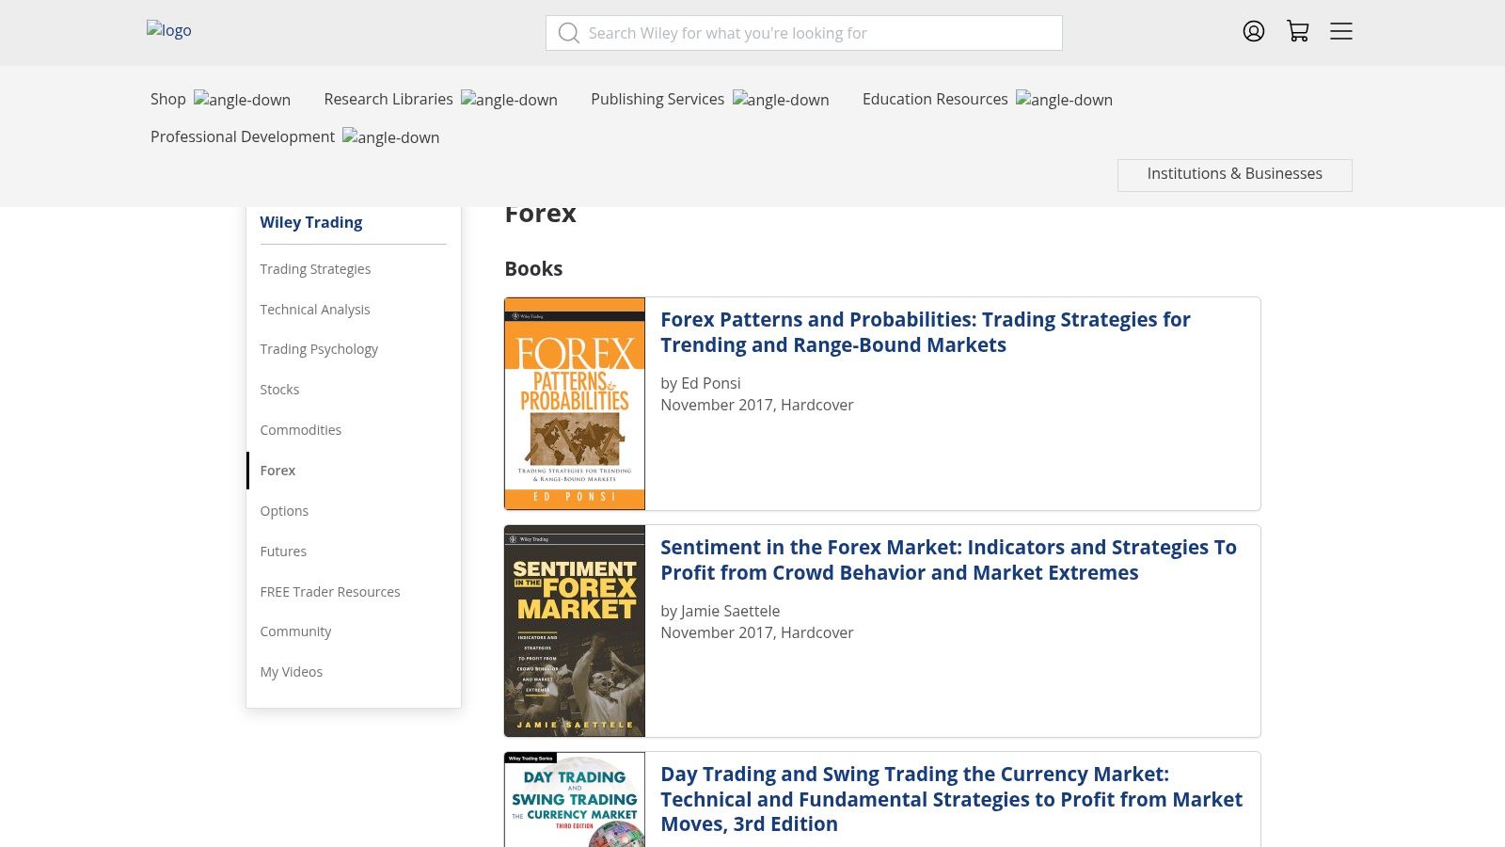Screen dimensions: 1505x847
Task: Select Commodities in the sidebar
Action: (x=301, y=430)
